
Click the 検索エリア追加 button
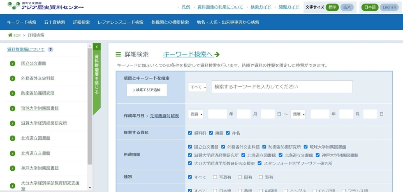(147, 90)
